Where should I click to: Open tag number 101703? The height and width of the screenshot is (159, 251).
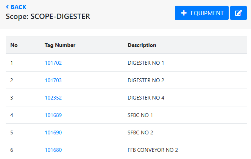[53, 80]
